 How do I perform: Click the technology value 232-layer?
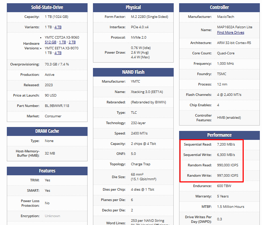(138, 123)
